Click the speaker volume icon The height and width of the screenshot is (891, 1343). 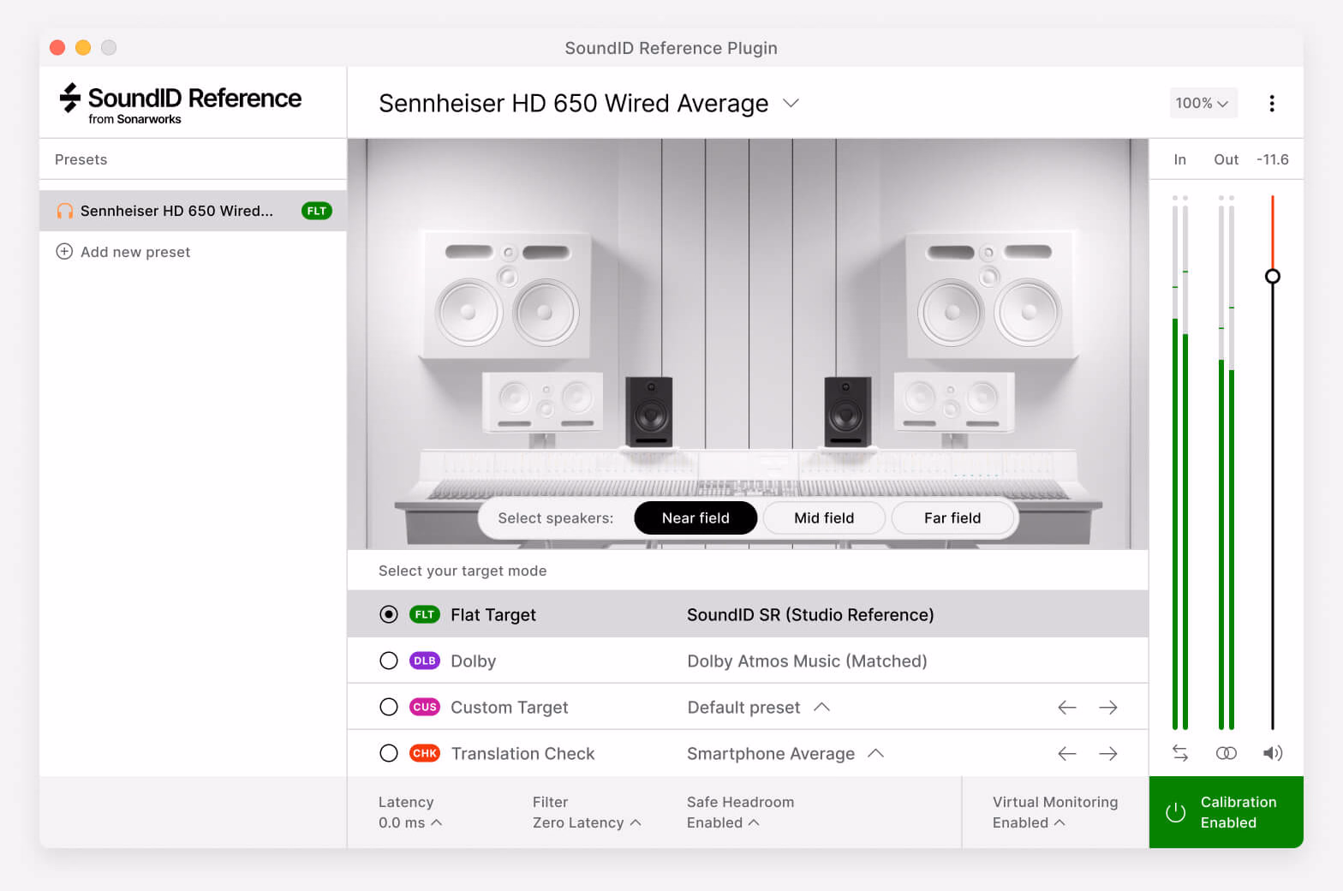pyautogui.click(x=1273, y=753)
